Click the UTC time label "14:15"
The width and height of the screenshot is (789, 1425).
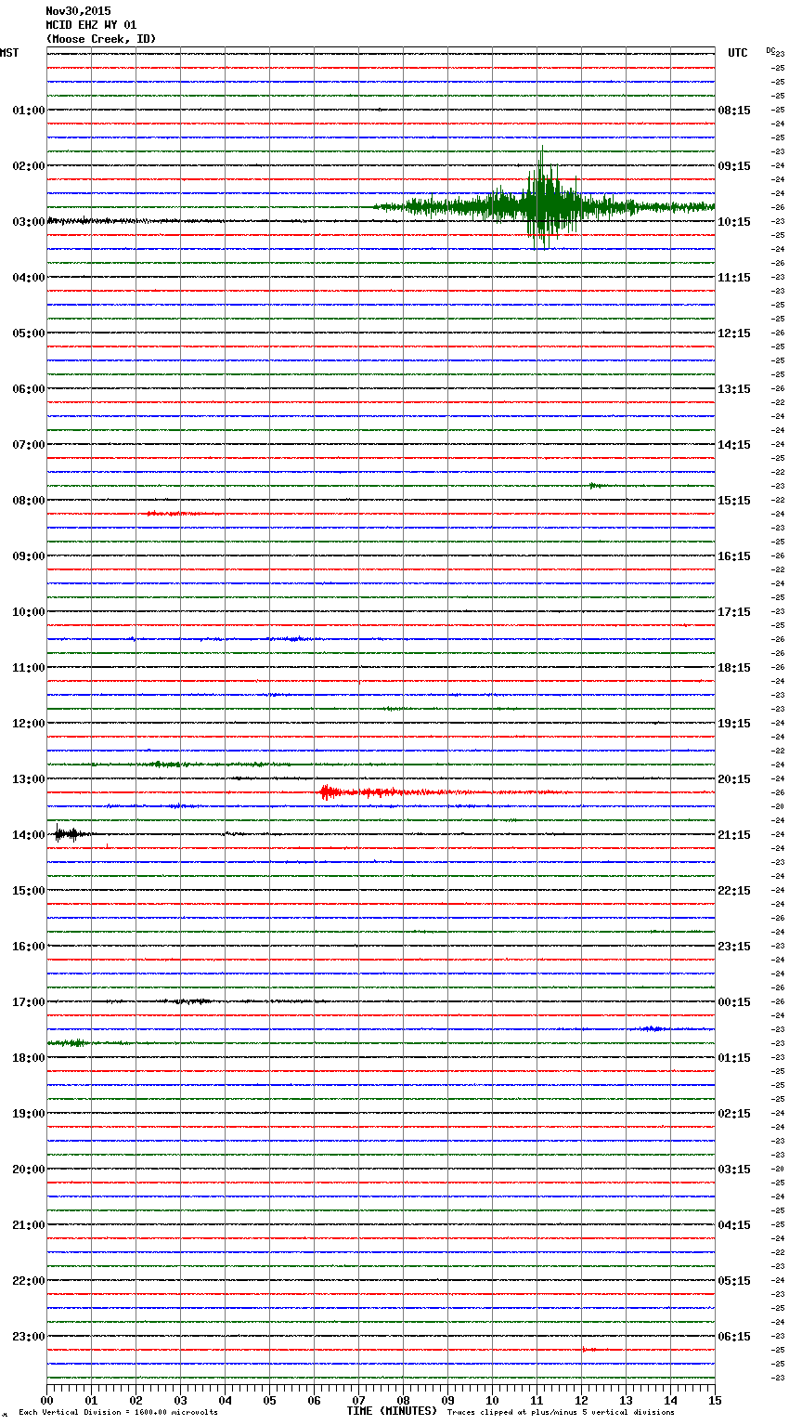coord(734,445)
